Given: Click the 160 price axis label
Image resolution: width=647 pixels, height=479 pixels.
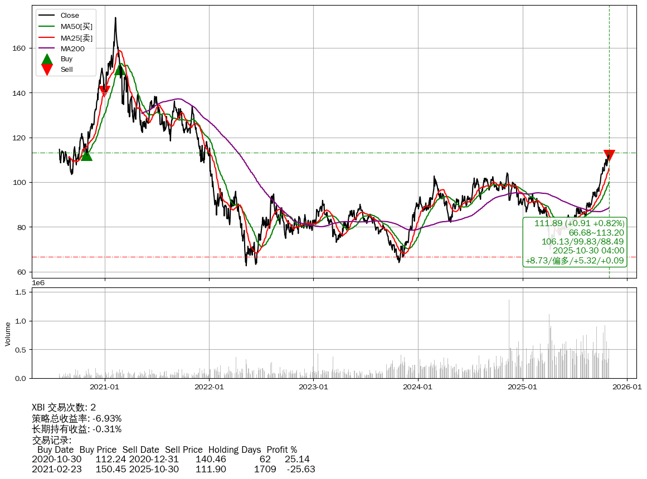Looking at the screenshot, I should click(20, 48).
